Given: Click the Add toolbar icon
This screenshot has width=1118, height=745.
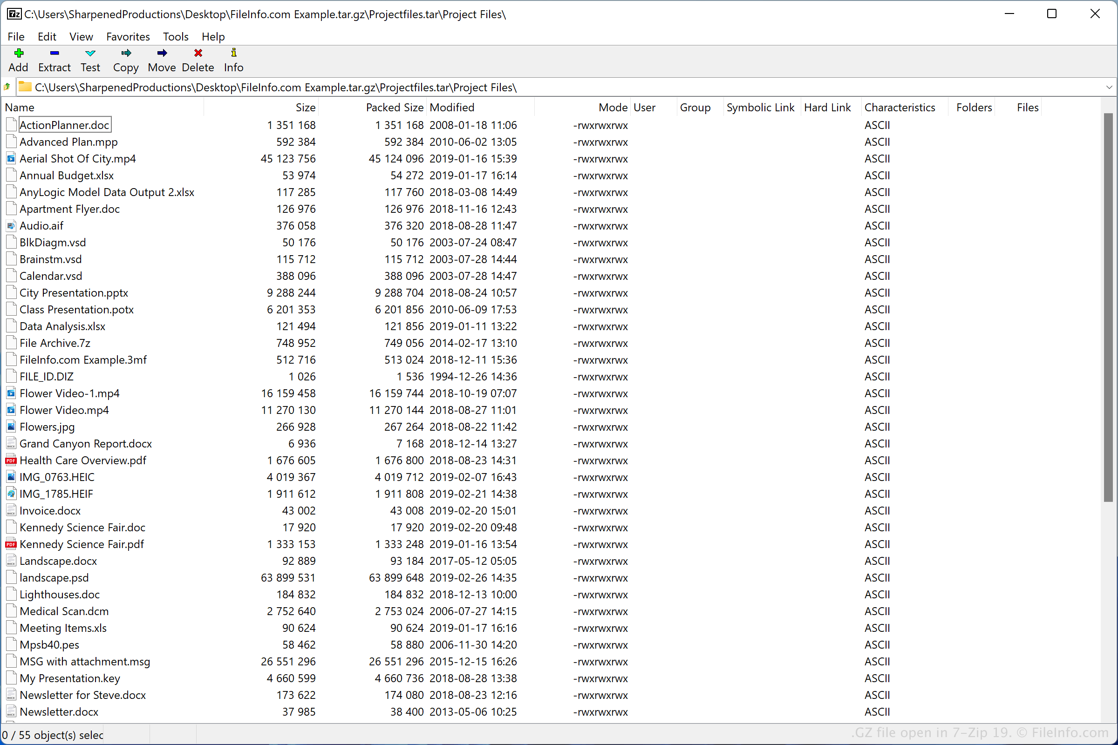Looking at the screenshot, I should coord(18,54).
